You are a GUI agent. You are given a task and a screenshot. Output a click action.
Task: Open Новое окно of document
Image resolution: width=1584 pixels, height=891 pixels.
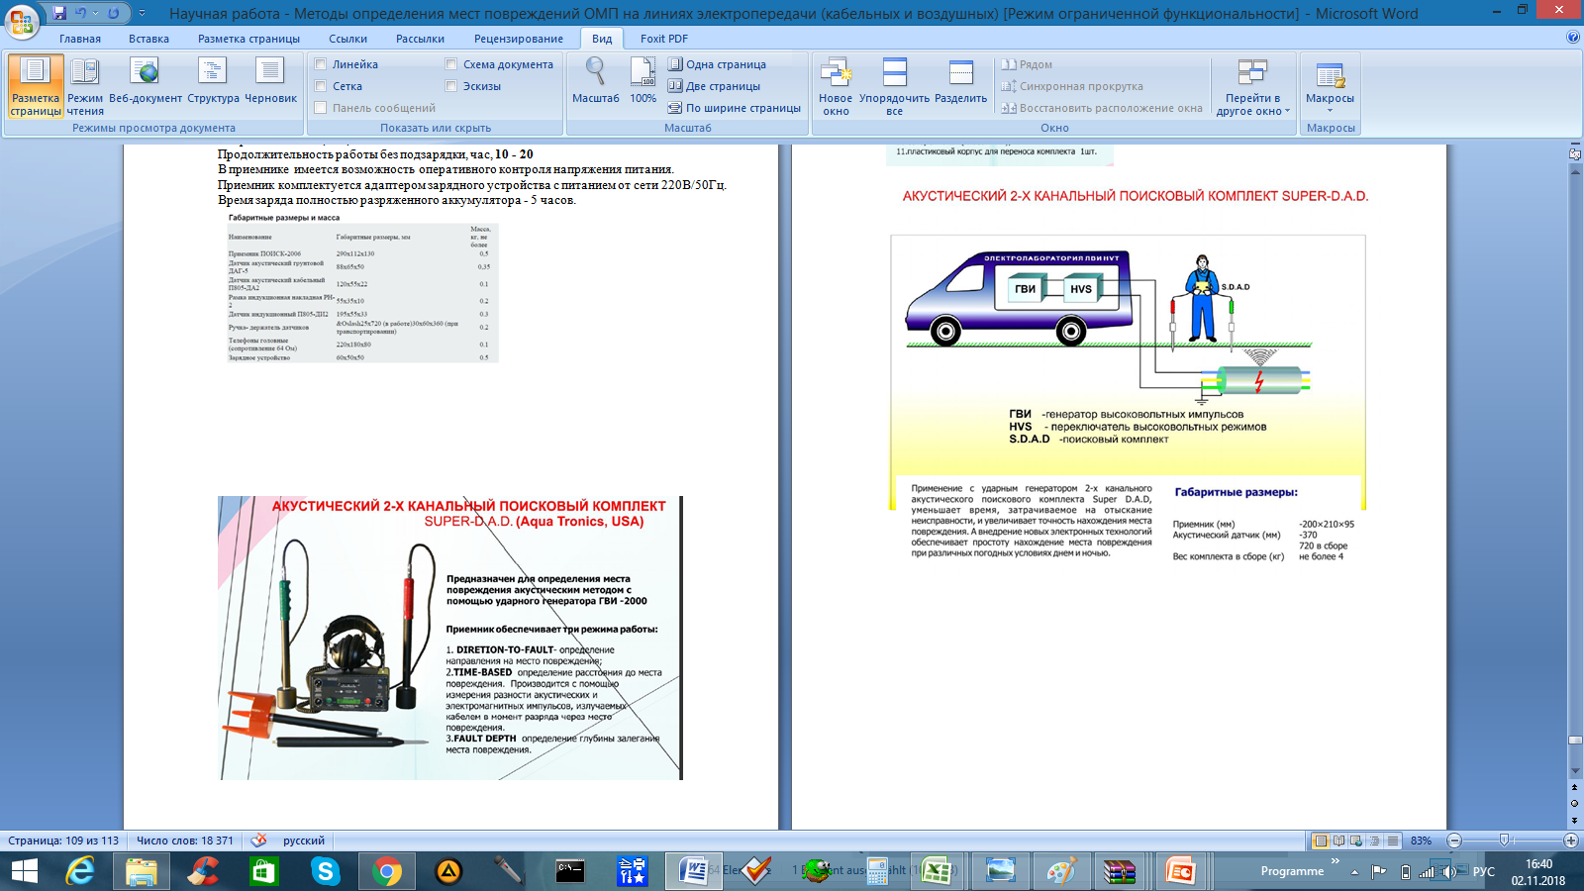coord(836,86)
